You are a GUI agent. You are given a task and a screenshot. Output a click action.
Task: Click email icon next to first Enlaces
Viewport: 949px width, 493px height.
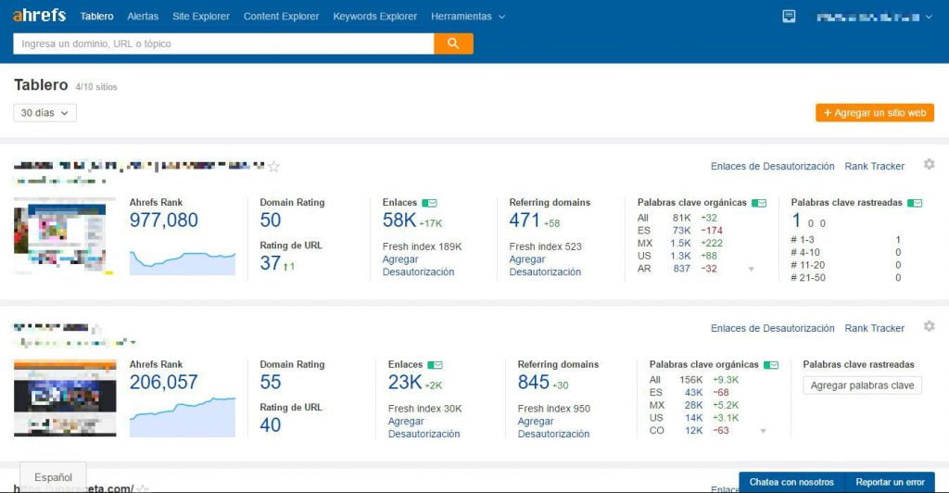[x=430, y=203]
